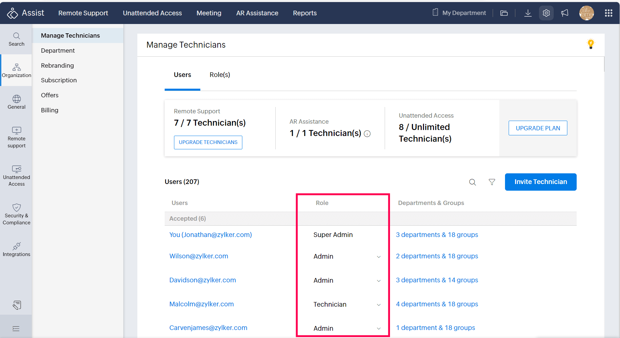Click the Invite Technician button
Image resolution: width=620 pixels, height=338 pixels.
pos(540,182)
